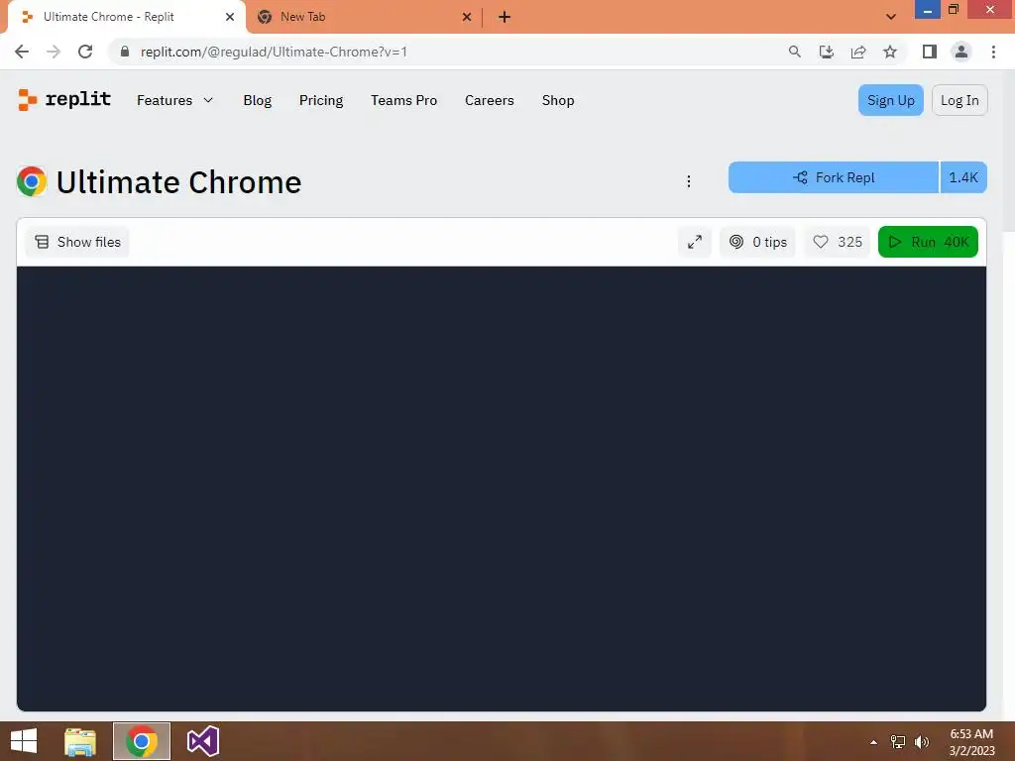Screen dimensions: 1015x761
Task: Open File Explorer from the taskbar
Action: (80, 741)
